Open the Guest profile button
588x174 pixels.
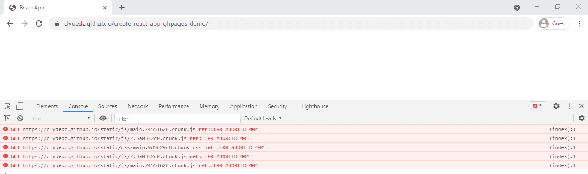pos(554,23)
